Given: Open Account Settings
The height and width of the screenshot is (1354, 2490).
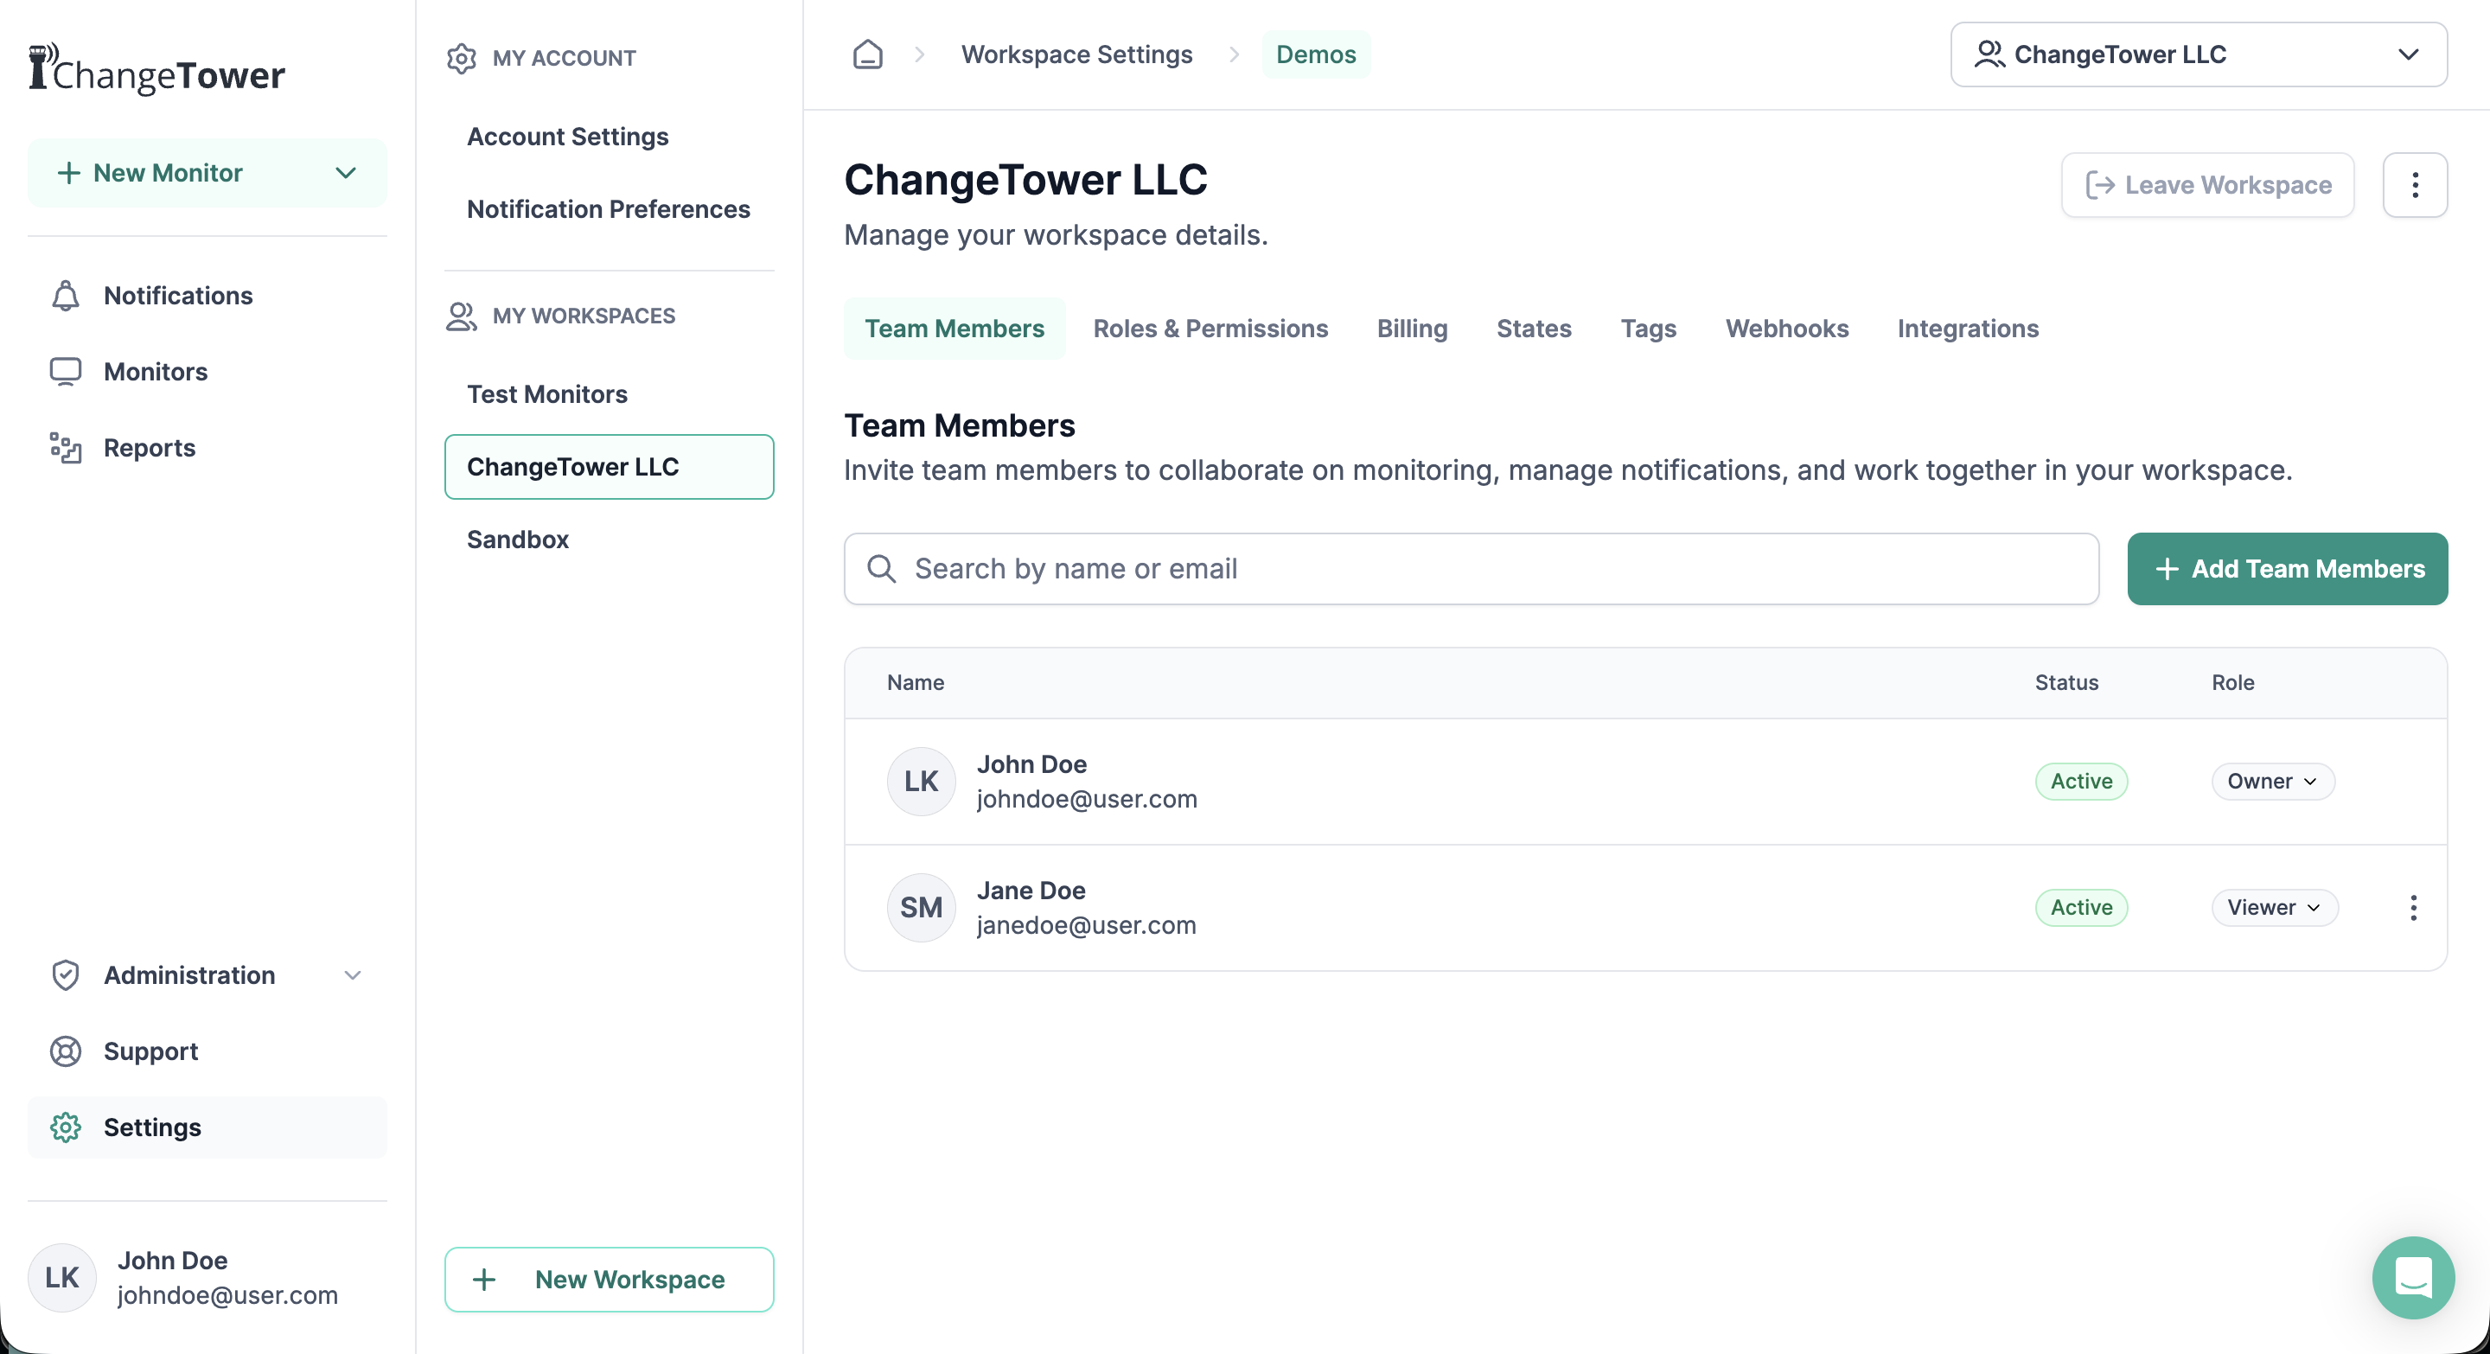Looking at the screenshot, I should 567,137.
